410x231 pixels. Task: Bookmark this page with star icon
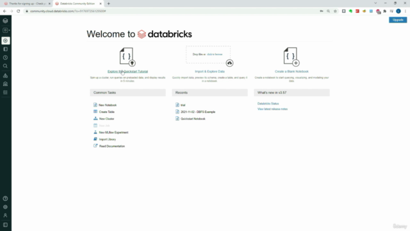pos(335,12)
